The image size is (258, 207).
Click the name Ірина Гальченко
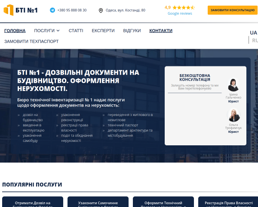[233, 96]
